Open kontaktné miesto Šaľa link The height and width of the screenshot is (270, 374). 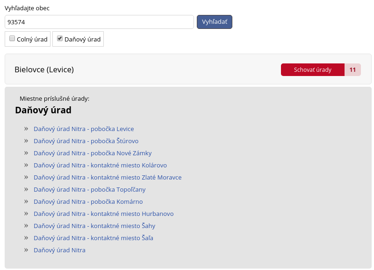coord(93,238)
